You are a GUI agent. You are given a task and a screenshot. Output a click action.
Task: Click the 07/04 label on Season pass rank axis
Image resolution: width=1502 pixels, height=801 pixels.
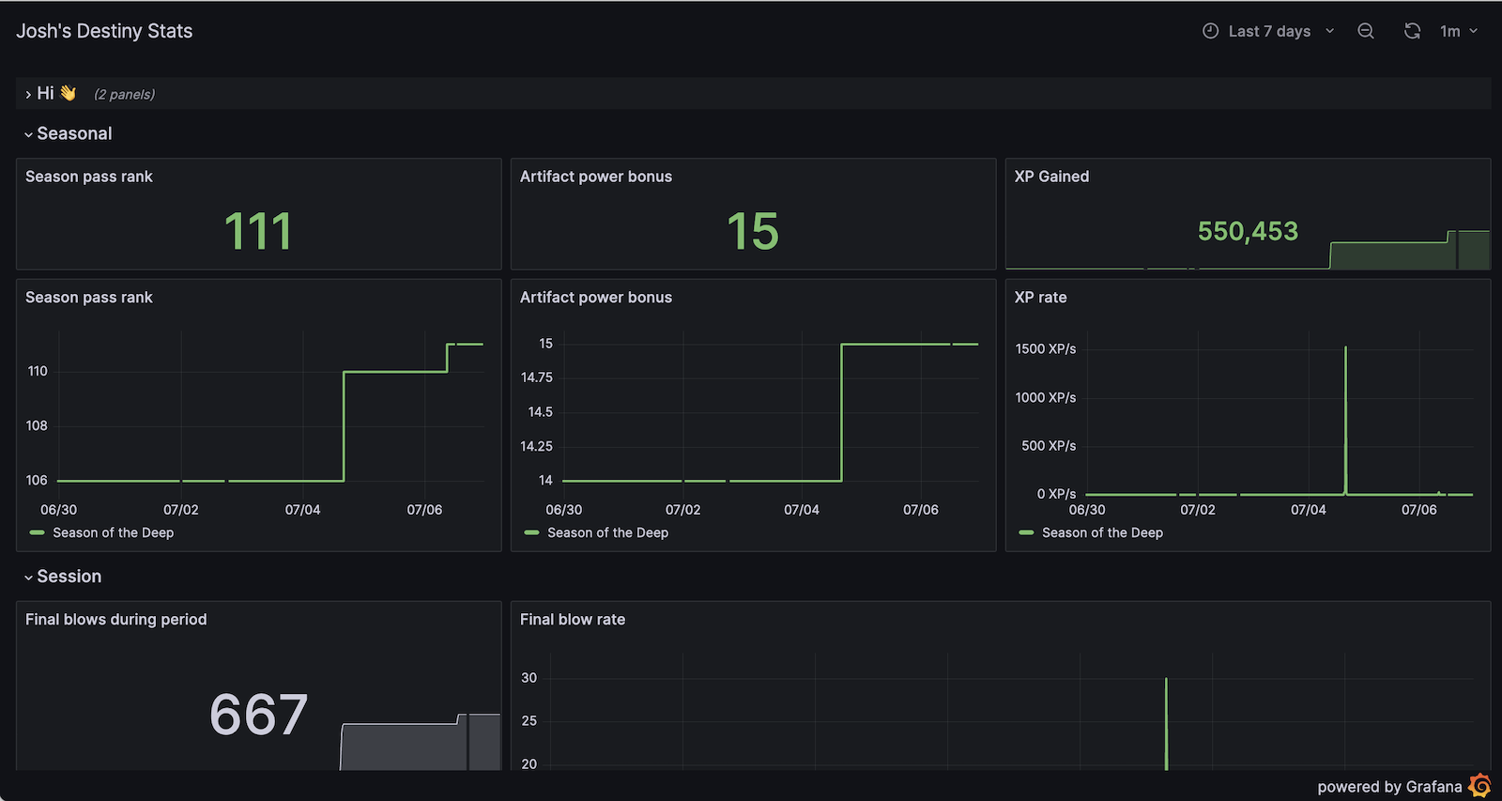[x=303, y=510]
